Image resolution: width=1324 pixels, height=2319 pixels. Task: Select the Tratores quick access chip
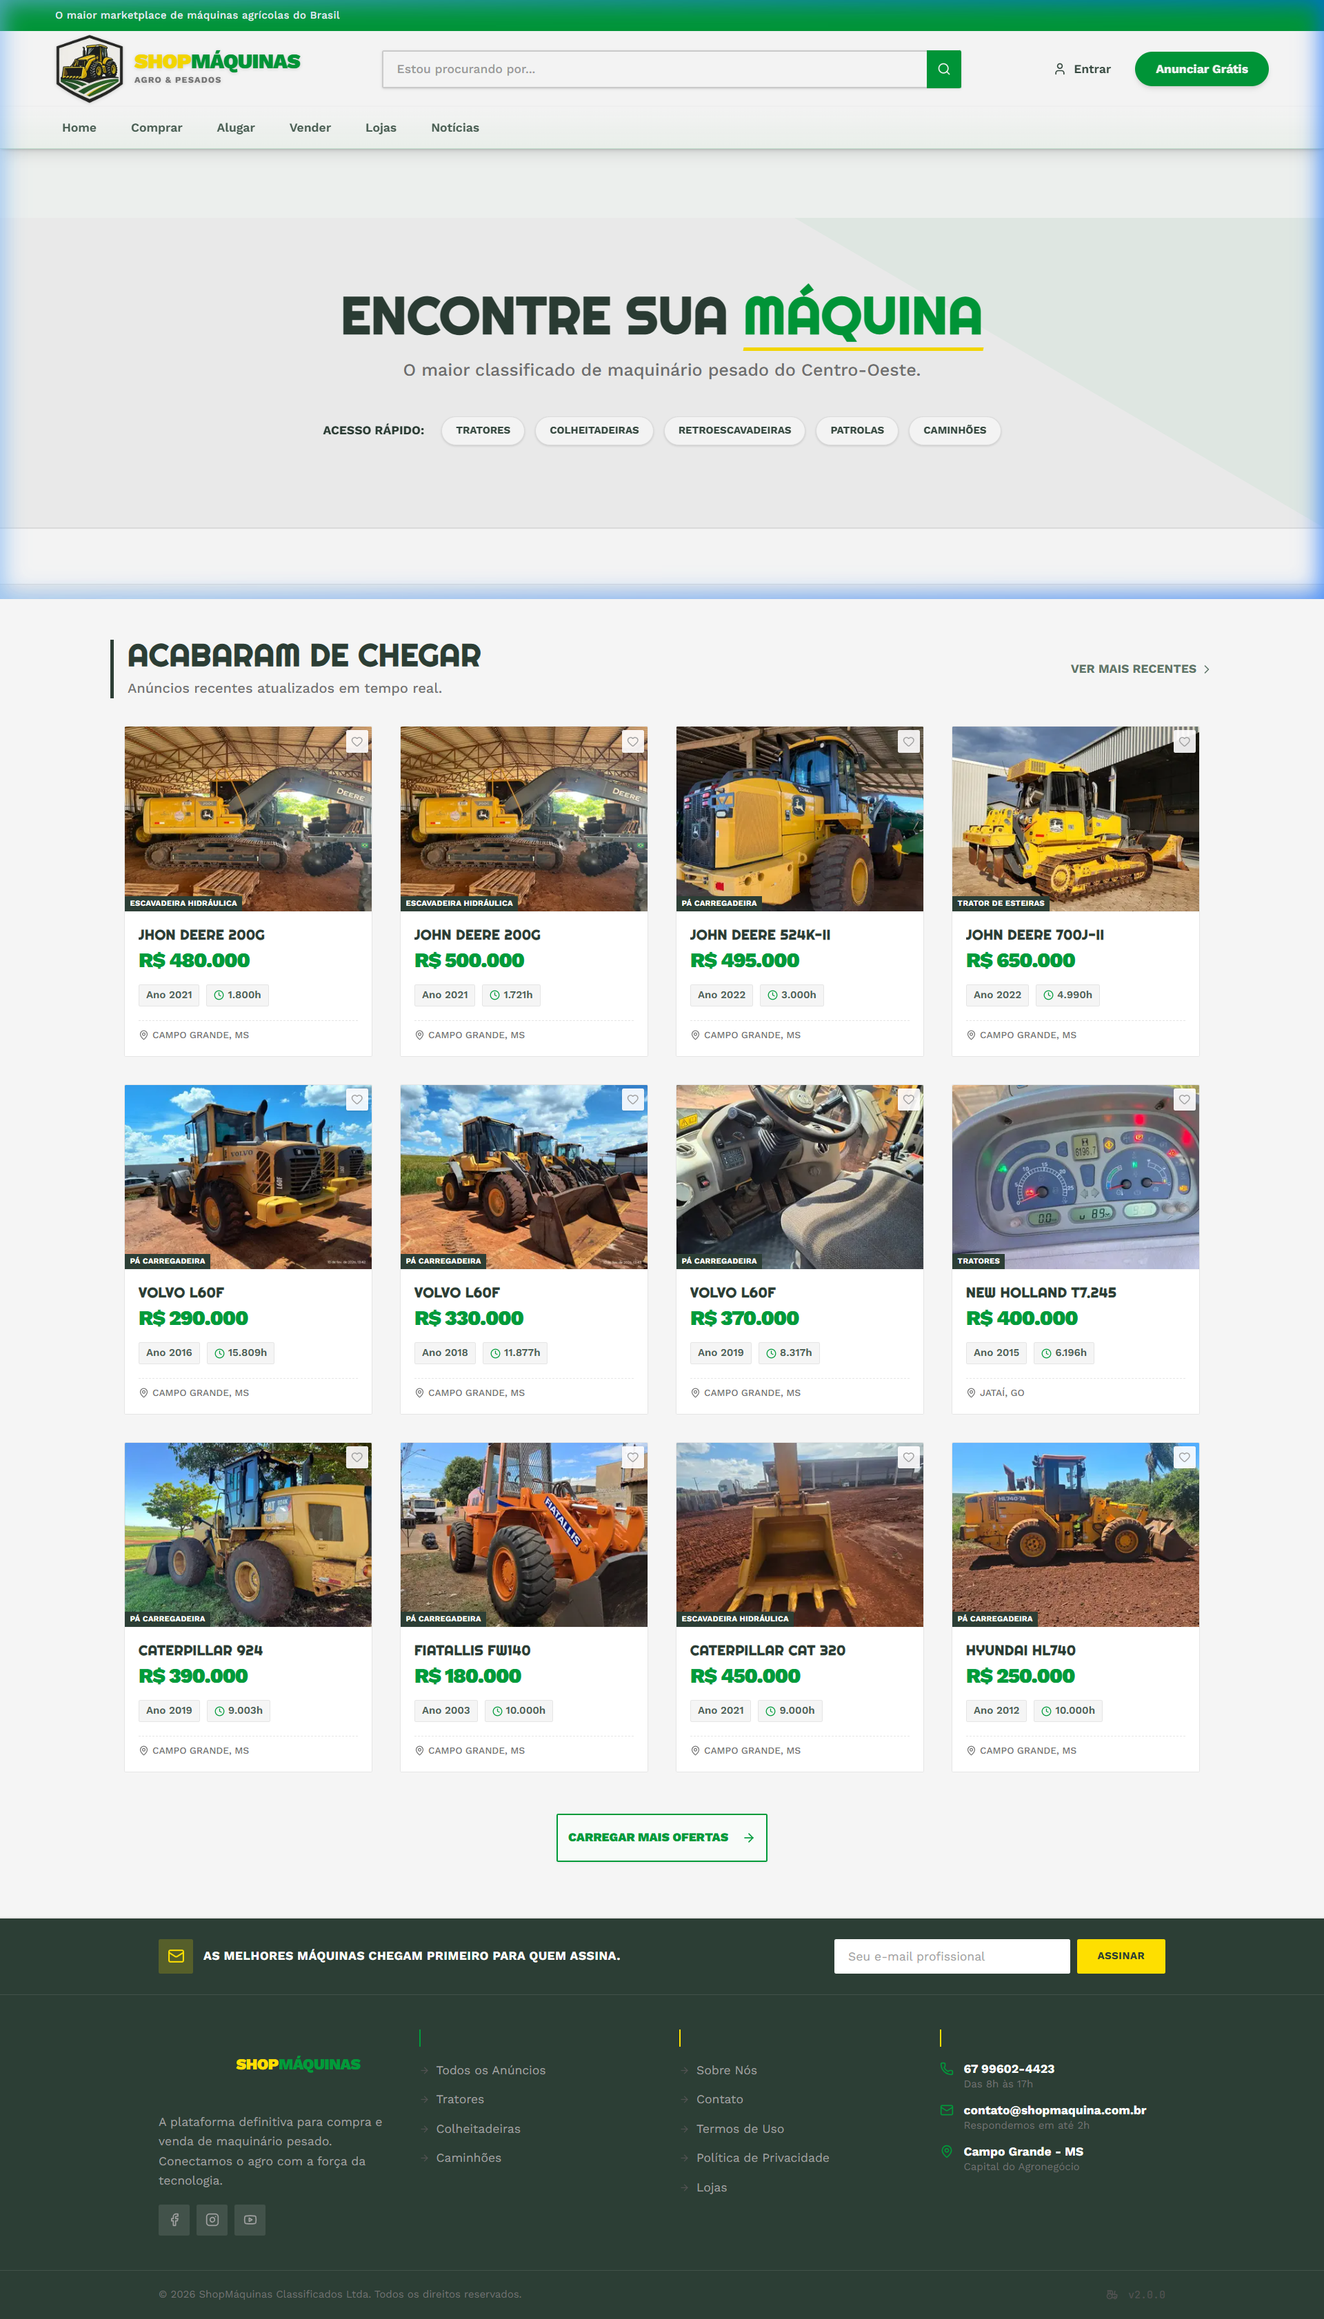click(x=483, y=431)
